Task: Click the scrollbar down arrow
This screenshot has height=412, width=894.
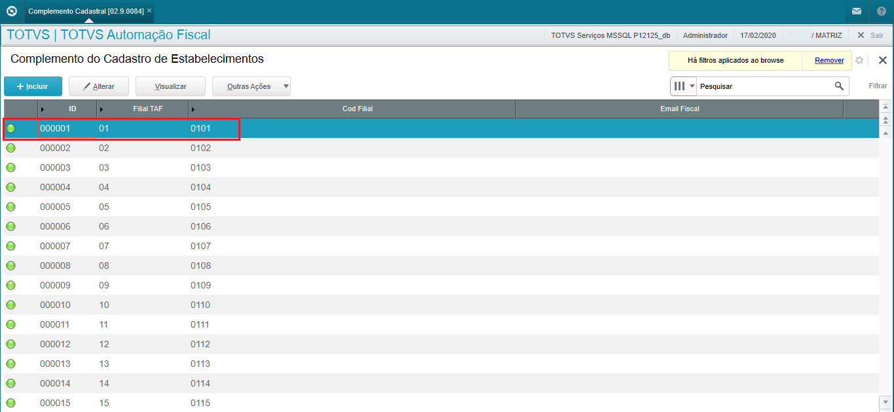Action: 885,401
